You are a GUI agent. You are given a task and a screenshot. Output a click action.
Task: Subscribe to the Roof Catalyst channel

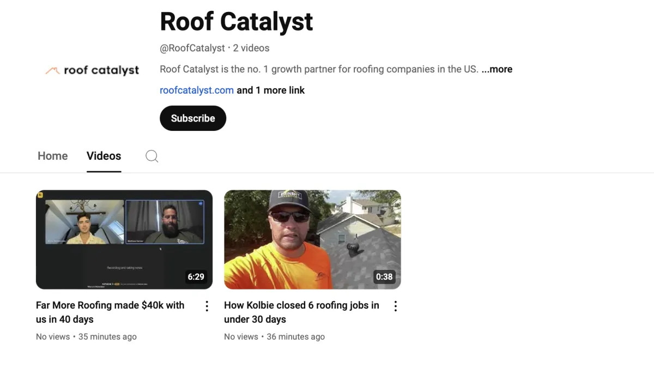pyautogui.click(x=193, y=118)
